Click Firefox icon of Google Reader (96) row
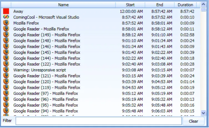209x128 pixels. coord(6,99)
